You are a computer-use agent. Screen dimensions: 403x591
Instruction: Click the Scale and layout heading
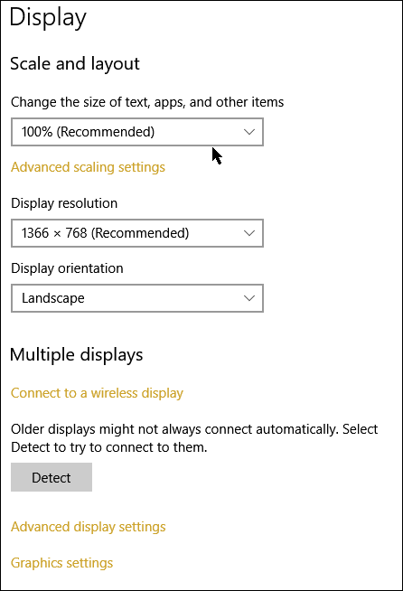pyautogui.click(x=75, y=63)
